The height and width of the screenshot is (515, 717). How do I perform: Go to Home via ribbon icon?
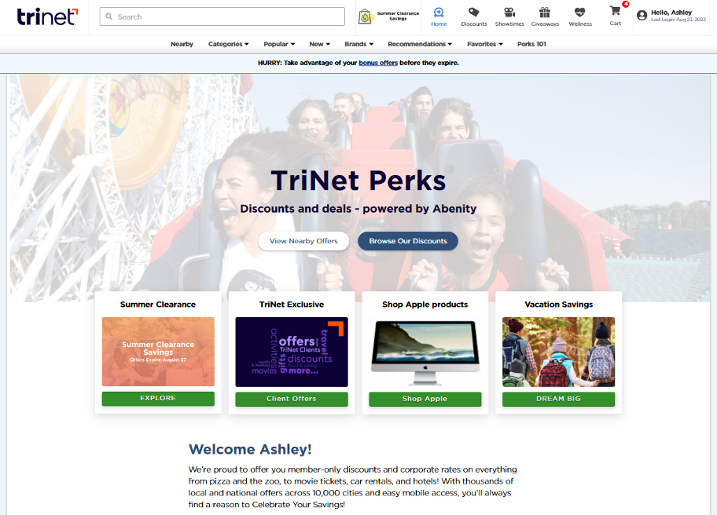(439, 13)
